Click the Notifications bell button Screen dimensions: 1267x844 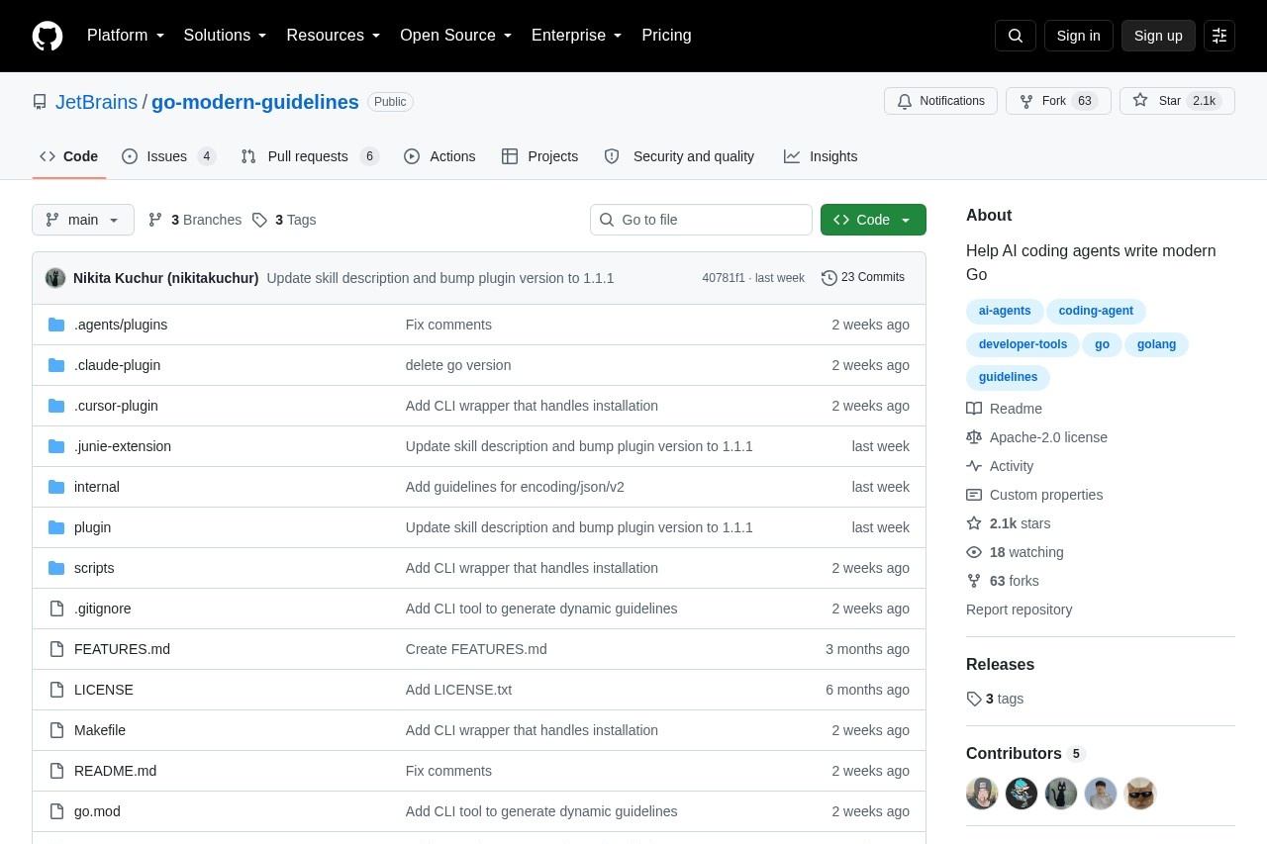[940, 101]
